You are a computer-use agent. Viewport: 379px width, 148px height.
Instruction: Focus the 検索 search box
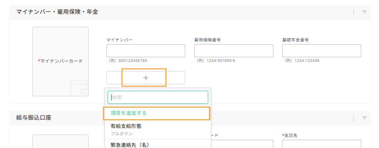click(x=158, y=97)
